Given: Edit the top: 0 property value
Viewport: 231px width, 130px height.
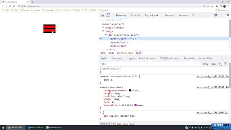Looking at the screenshot, I should pyautogui.click(x=112, y=80).
